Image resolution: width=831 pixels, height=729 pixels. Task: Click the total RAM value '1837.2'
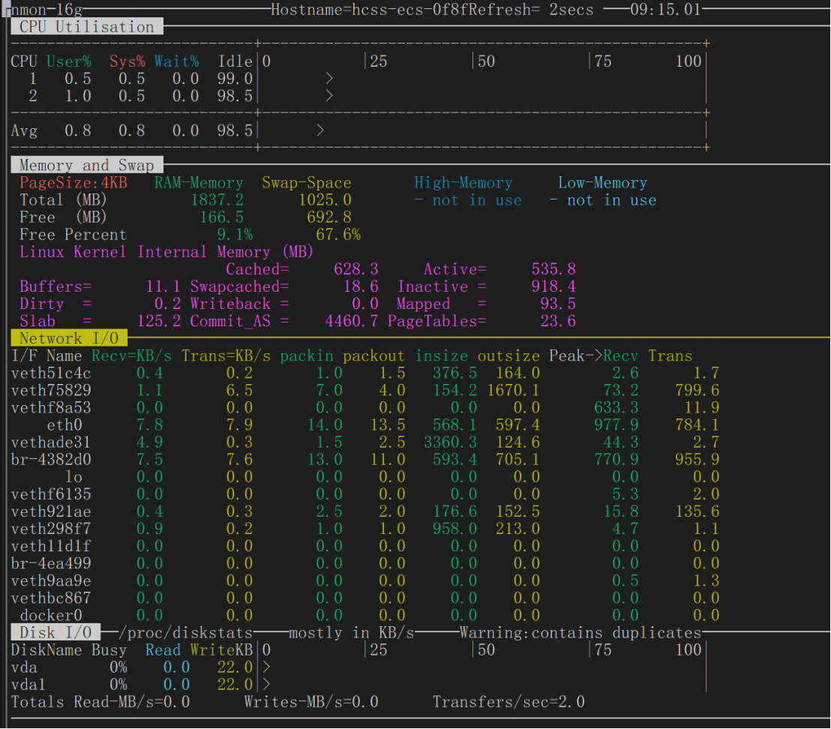coord(217,199)
